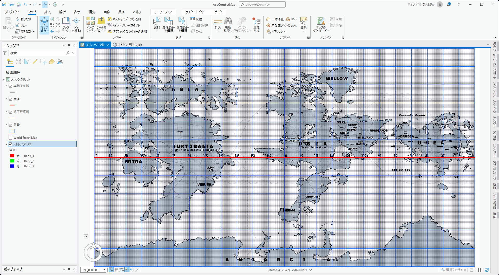Toggle 本初子午線 layer visibility

click(x=10, y=86)
